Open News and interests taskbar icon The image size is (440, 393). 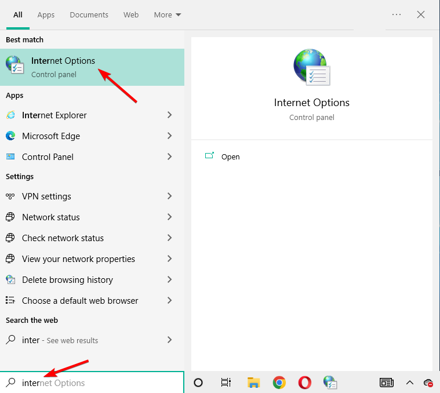(x=387, y=383)
